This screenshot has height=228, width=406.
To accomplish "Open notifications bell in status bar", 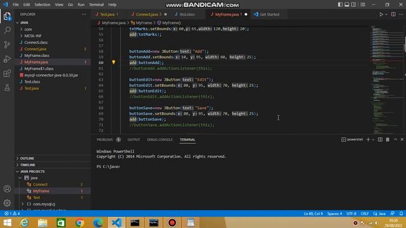I will point(401,213).
